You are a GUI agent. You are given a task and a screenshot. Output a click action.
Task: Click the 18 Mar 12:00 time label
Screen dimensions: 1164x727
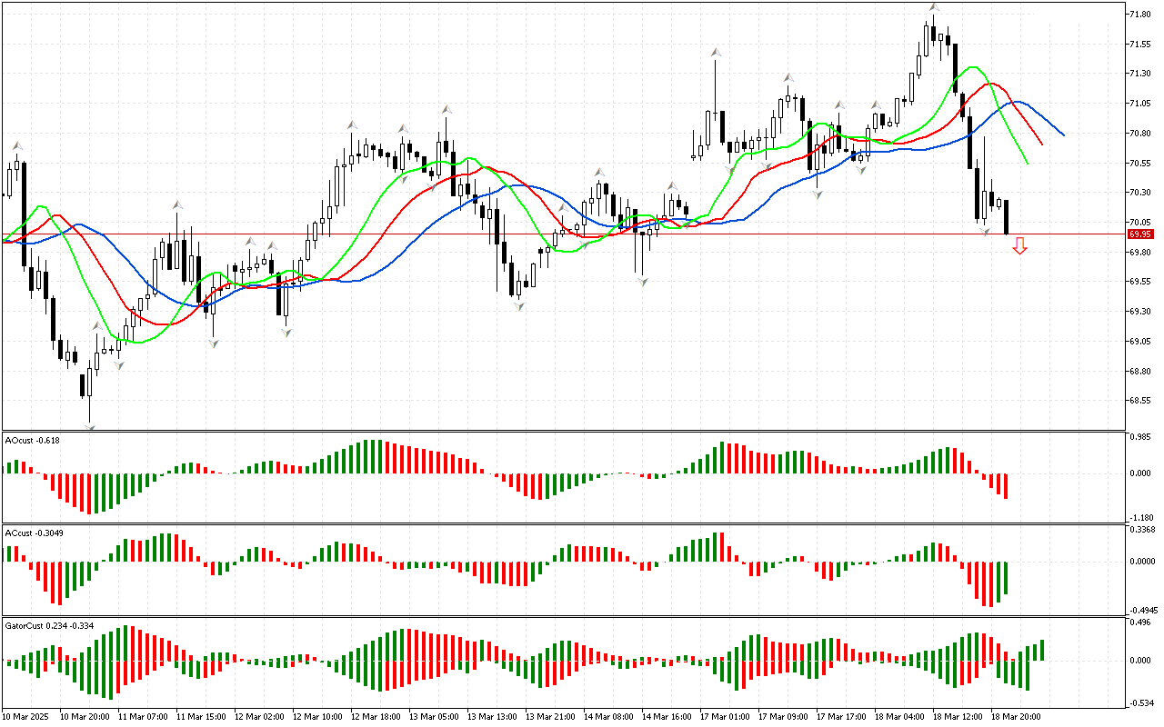958,717
